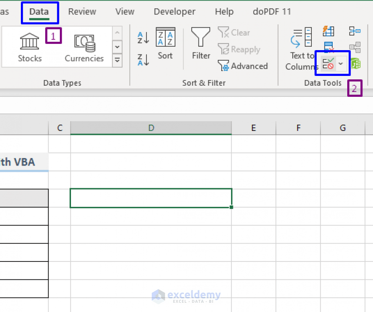Click the Remove Duplicates icon

tap(329, 46)
